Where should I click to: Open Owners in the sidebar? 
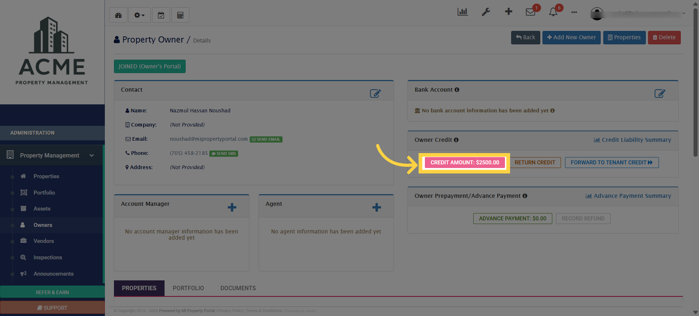point(43,225)
